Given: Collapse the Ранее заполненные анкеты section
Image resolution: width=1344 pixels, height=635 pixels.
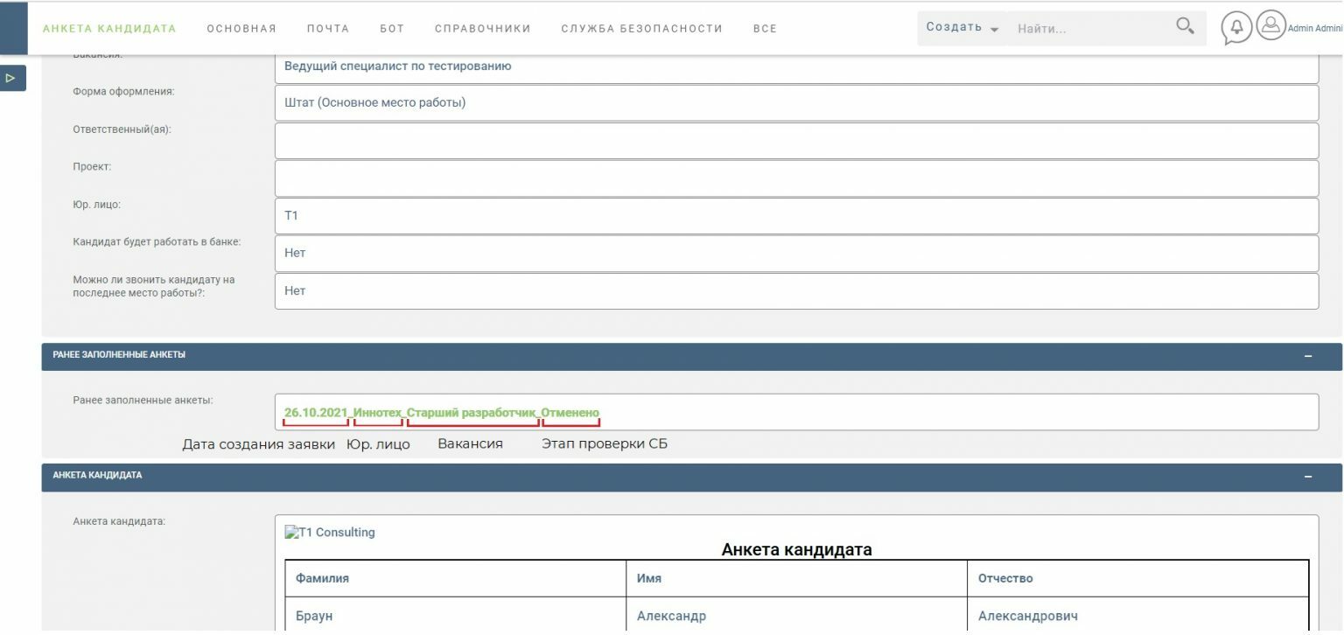Looking at the screenshot, I should tap(1308, 356).
